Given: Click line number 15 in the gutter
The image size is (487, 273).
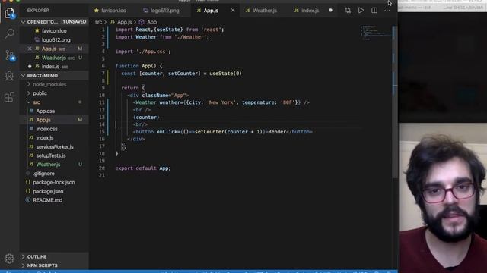Looking at the screenshot, I should [x=101, y=131].
